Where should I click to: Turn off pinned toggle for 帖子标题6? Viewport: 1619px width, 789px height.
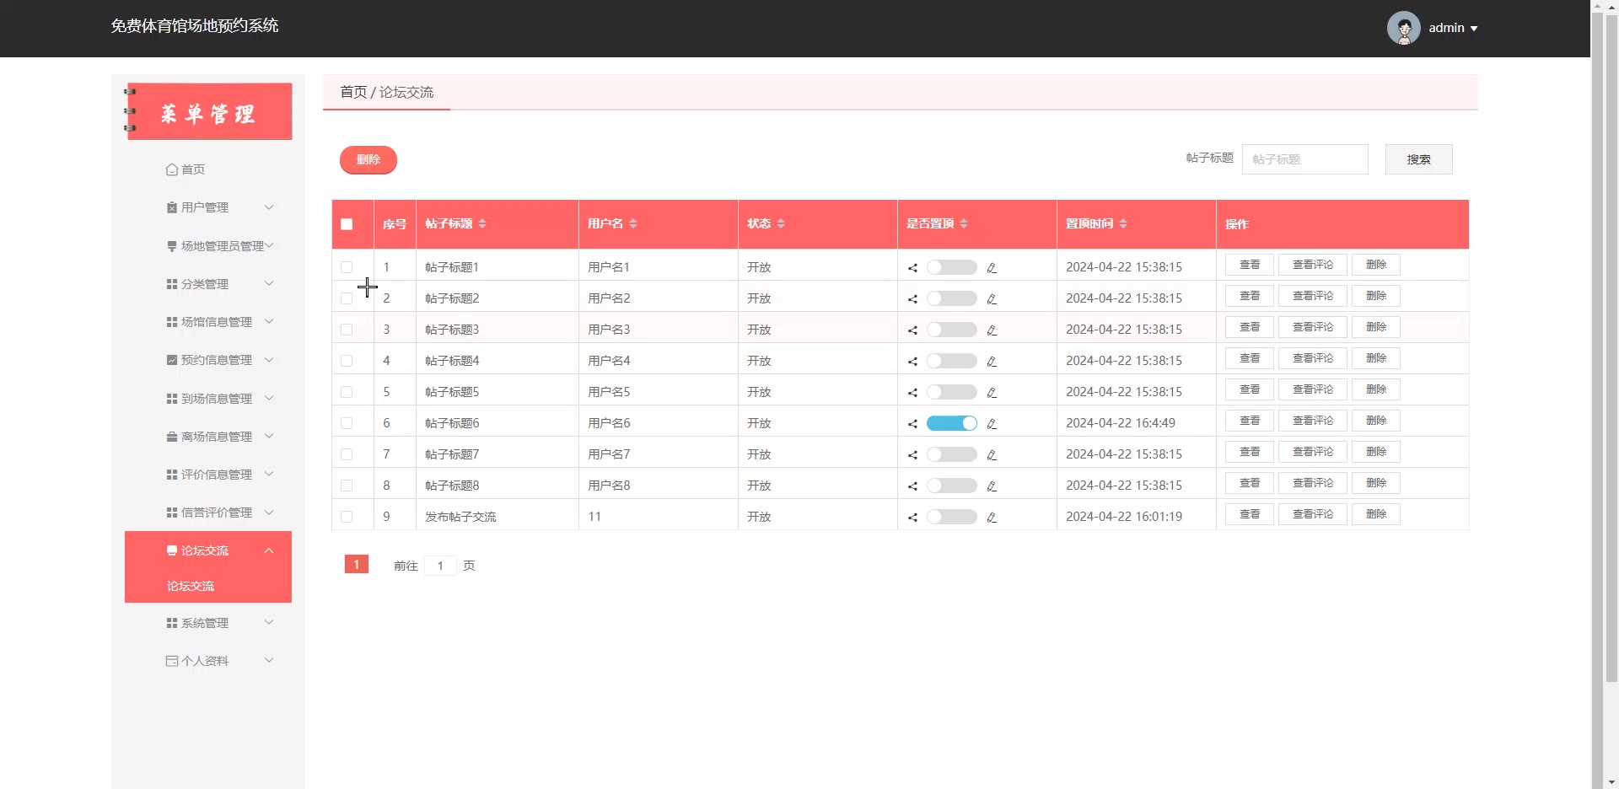(951, 423)
